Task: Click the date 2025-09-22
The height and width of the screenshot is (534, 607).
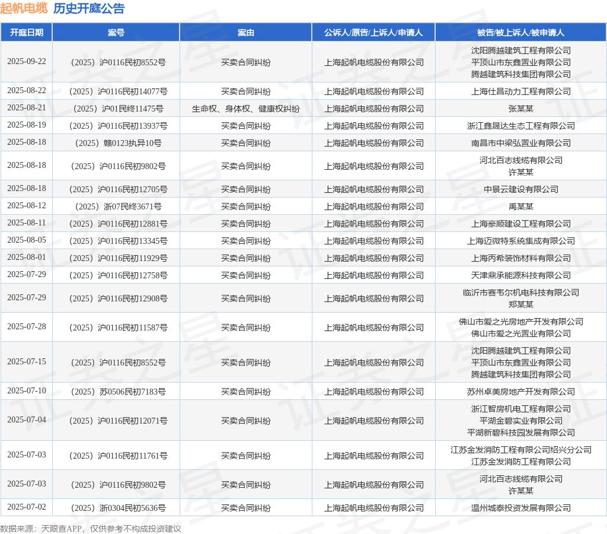Action: pos(26,62)
